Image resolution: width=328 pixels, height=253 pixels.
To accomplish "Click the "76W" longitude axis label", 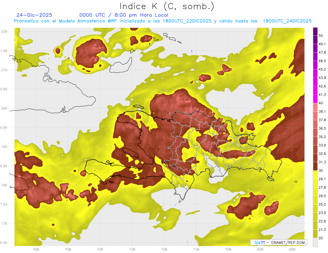I will coord(36,249).
